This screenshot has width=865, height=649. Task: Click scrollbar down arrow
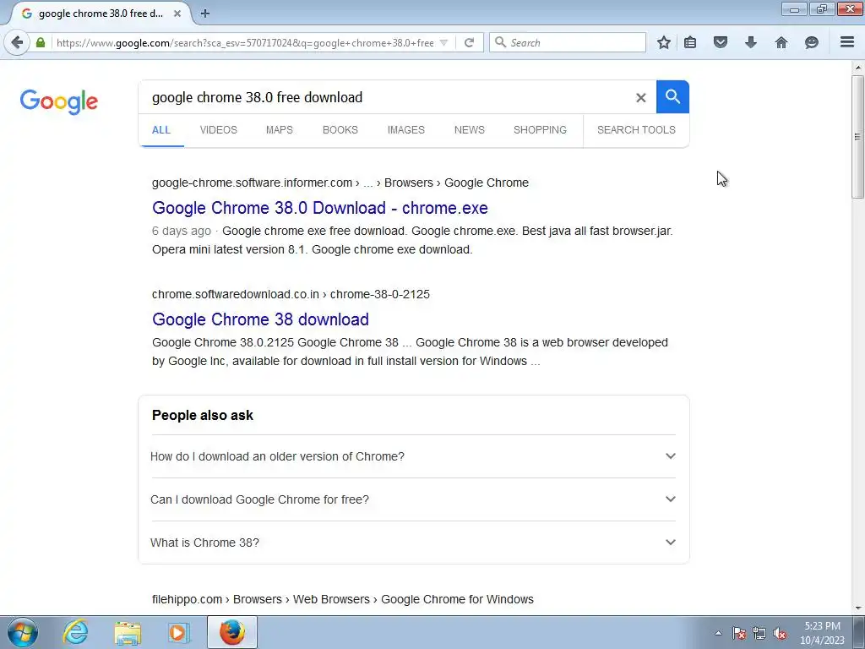(857, 608)
